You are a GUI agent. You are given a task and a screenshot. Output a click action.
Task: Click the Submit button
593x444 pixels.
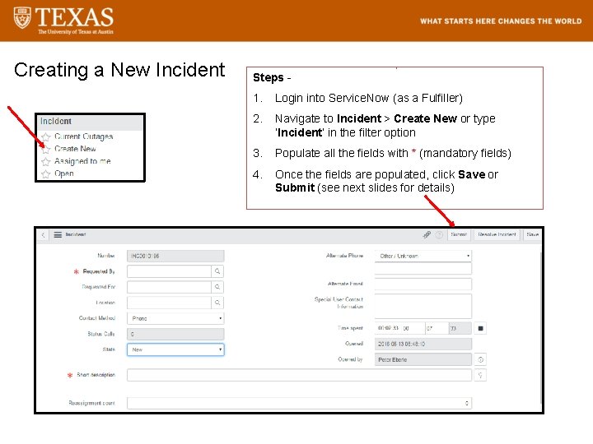[x=459, y=235]
